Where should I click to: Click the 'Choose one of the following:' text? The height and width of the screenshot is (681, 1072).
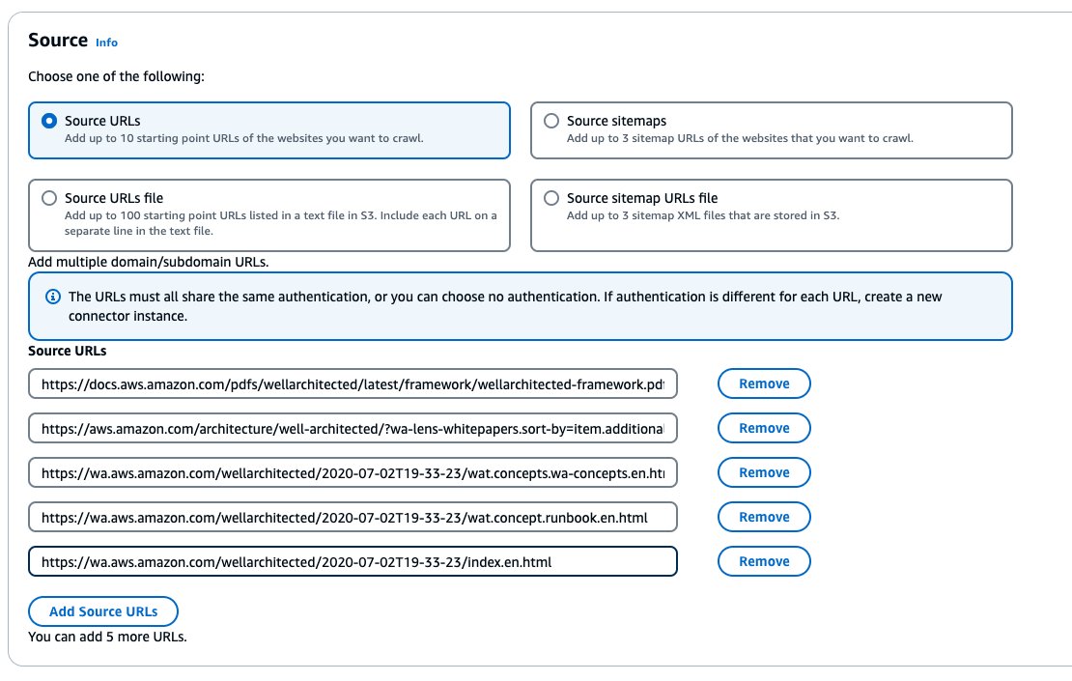116,76
